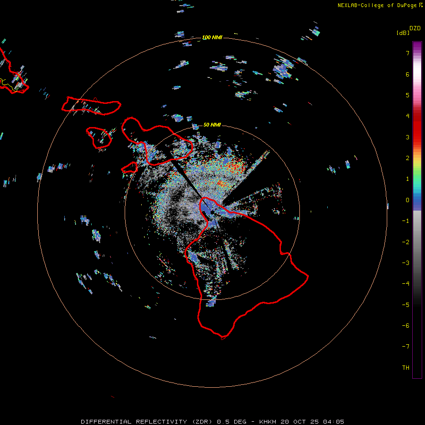Click the -2 value on the color scale
Image resolution: width=425 pixels, height=425 pixels.
(x=406, y=242)
